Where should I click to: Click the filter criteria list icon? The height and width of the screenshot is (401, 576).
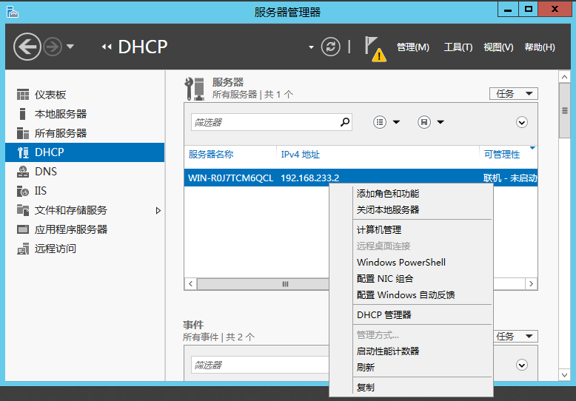coord(380,122)
